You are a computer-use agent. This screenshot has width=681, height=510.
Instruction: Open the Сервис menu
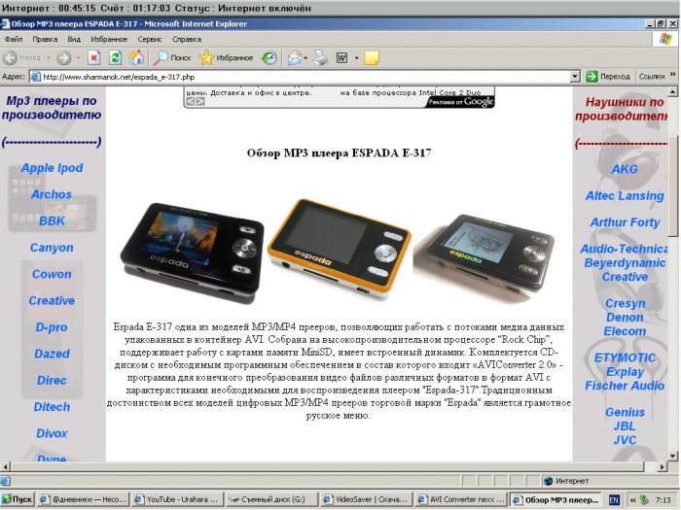150,39
